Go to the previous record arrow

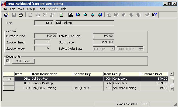coord(85,15)
